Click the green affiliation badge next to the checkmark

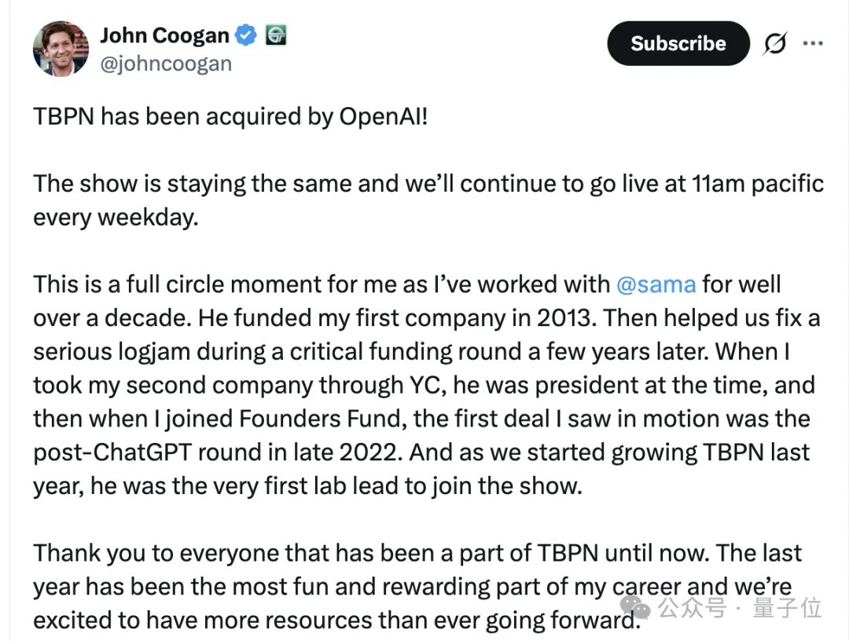[x=275, y=35]
